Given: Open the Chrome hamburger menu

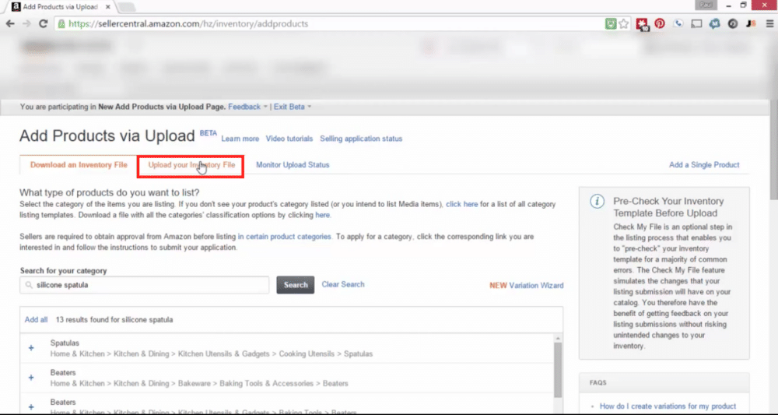Looking at the screenshot, I should click(769, 23).
